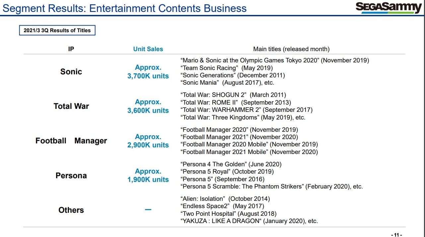
Task: Click 'Total War: Three Kingdoms' (May 2019) line
Action: [243, 118]
